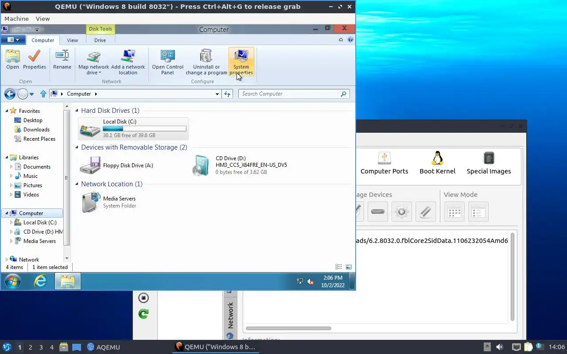Click the AQEMU icon view mode button

pos(454,212)
